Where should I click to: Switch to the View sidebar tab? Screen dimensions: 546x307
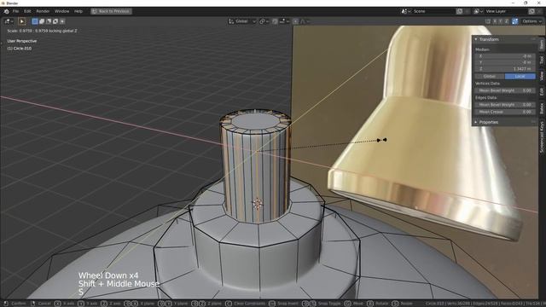[x=542, y=76]
